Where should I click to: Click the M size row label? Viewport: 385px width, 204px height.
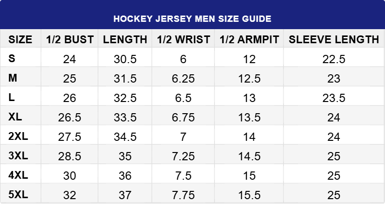(x=13, y=78)
